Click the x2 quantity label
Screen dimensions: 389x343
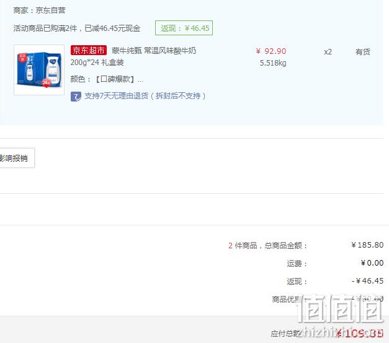tap(328, 52)
